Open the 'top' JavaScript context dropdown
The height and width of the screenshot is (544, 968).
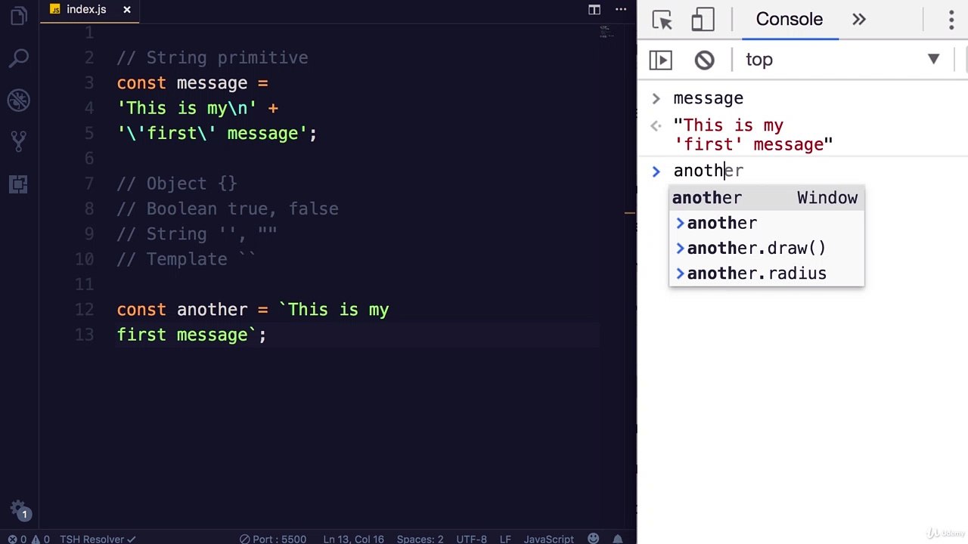[x=842, y=60]
